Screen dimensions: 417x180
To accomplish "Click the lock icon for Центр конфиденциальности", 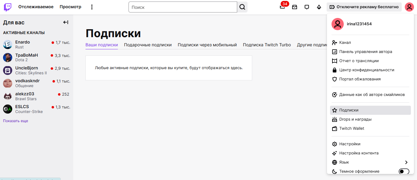I will 334,70.
